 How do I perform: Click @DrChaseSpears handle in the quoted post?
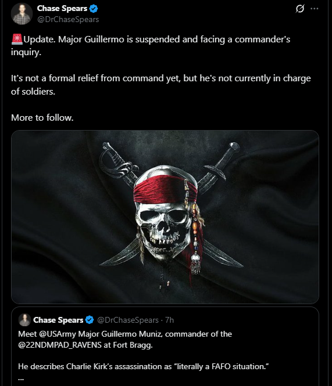click(128, 320)
